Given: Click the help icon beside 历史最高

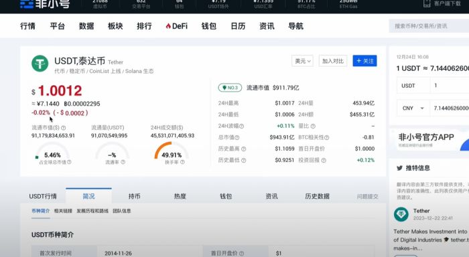Looking at the screenshot, I should 243,149.
